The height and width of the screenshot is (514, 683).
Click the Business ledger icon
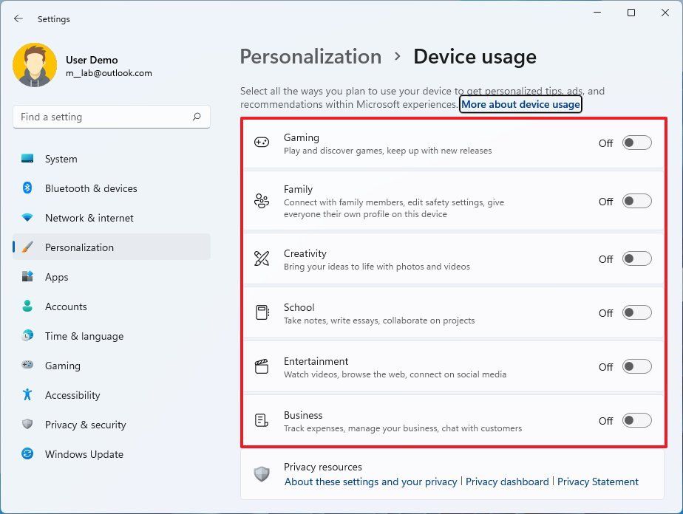261,420
